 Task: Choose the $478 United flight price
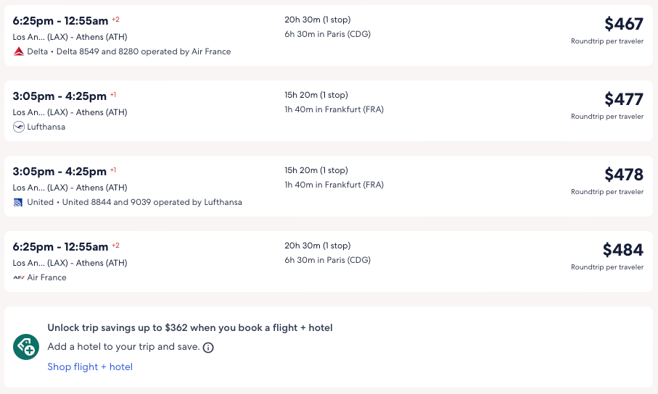click(623, 175)
